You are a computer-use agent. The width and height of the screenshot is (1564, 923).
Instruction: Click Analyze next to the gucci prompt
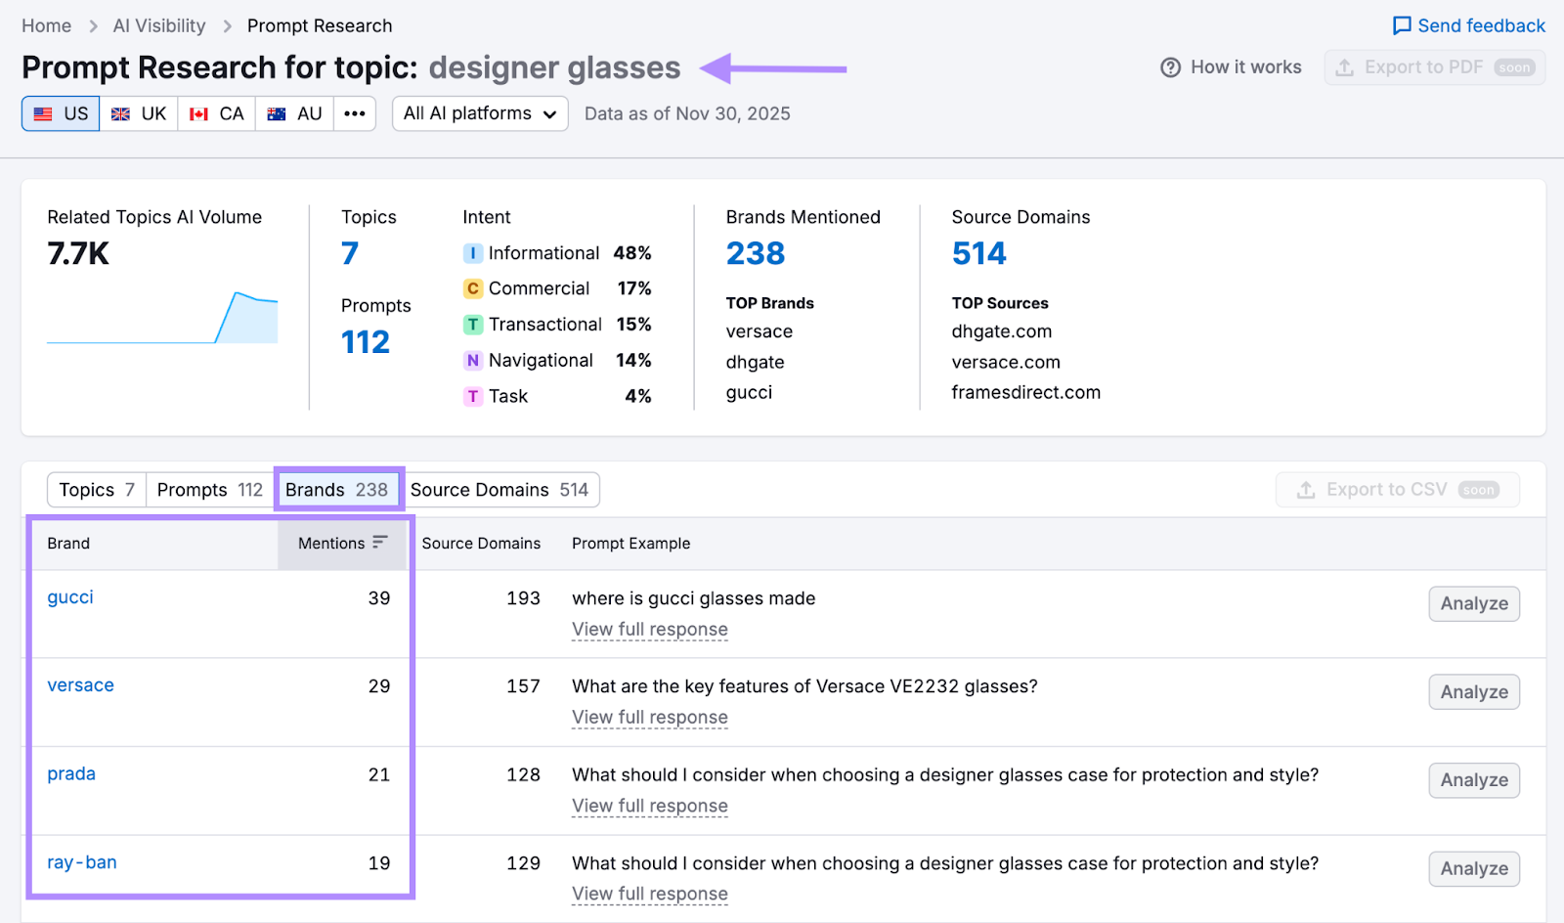(1473, 603)
